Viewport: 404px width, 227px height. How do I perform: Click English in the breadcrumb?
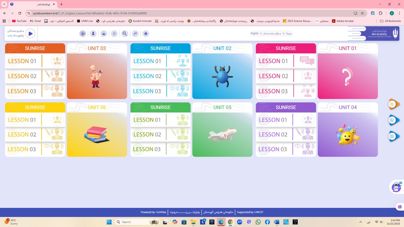coord(255,33)
